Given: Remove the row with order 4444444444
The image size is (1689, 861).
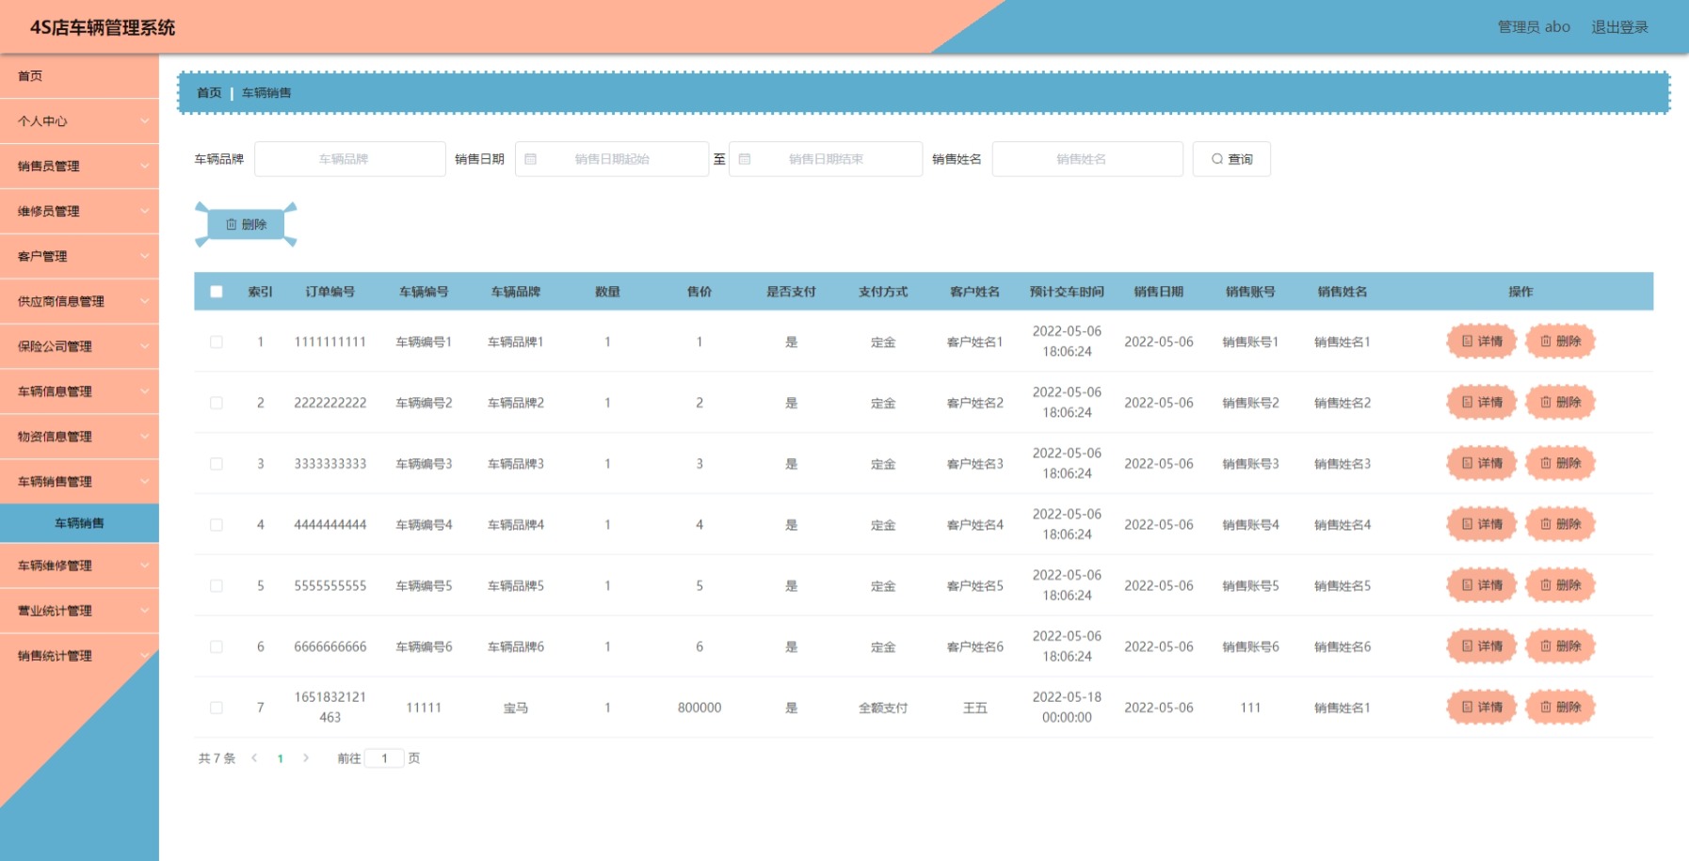Looking at the screenshot, I should (1560, 524).
